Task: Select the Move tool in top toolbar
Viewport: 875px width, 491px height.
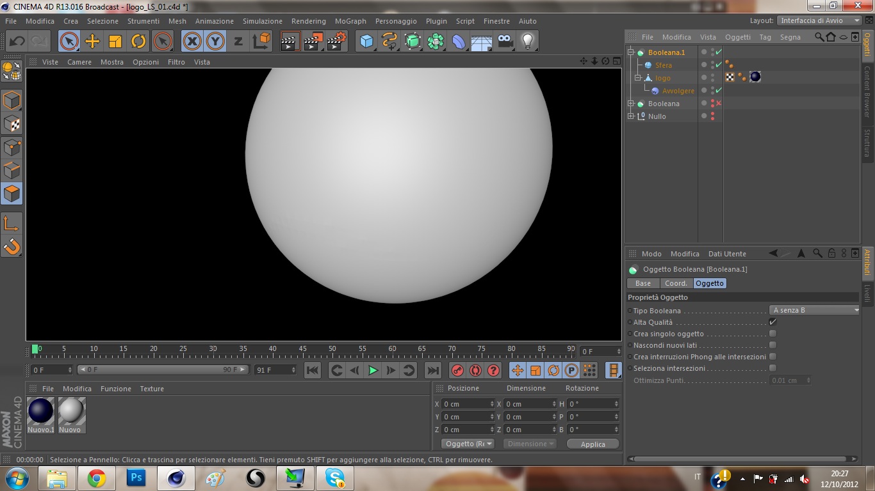Action: (x=92, y=42)
